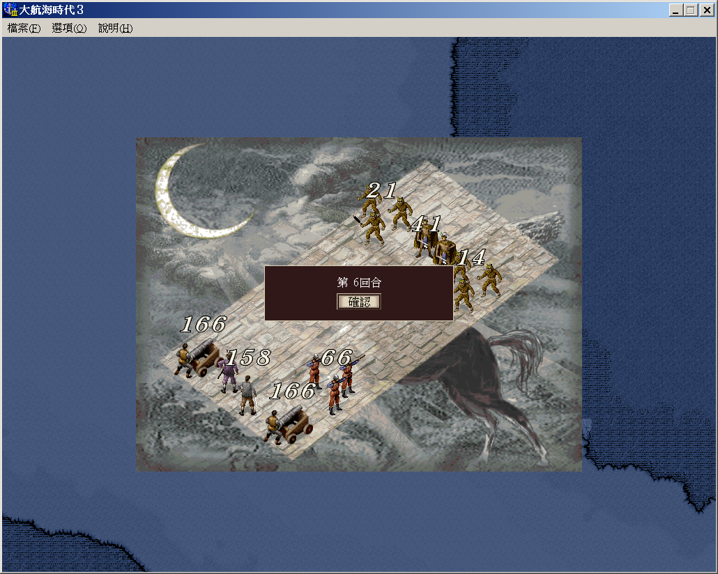Viewport: 718px width, 574px height.
Task: Click the 確認 confirm button
Action: 359,302
